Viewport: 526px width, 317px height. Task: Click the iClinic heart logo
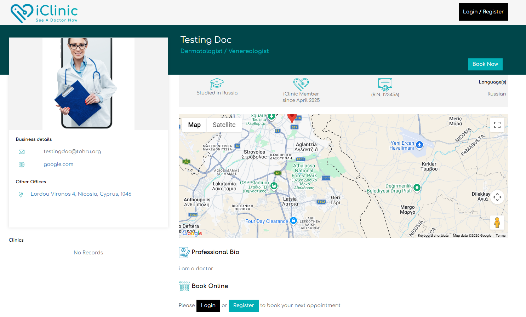pos(22,13)
